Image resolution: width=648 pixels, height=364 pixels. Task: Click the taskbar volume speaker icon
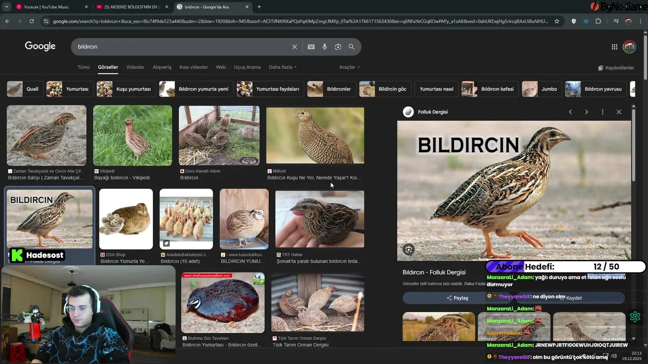pyautogui.click(x=614, y=356)
